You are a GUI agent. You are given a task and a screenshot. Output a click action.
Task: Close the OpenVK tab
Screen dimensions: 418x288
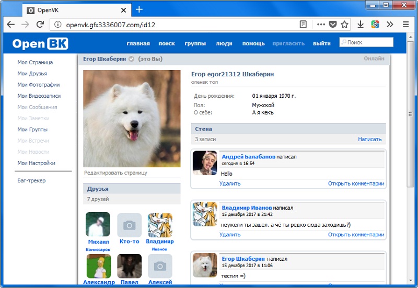[x=123, y=10]
